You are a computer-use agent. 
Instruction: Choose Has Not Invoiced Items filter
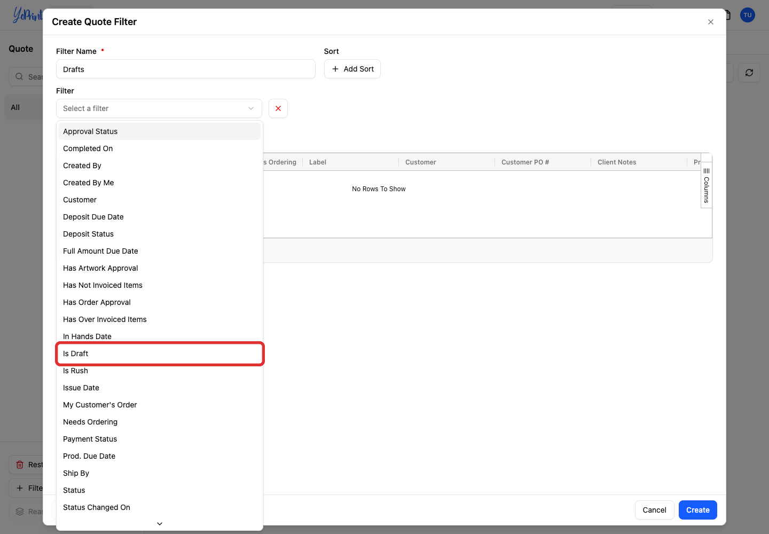[x=160, y=285]
